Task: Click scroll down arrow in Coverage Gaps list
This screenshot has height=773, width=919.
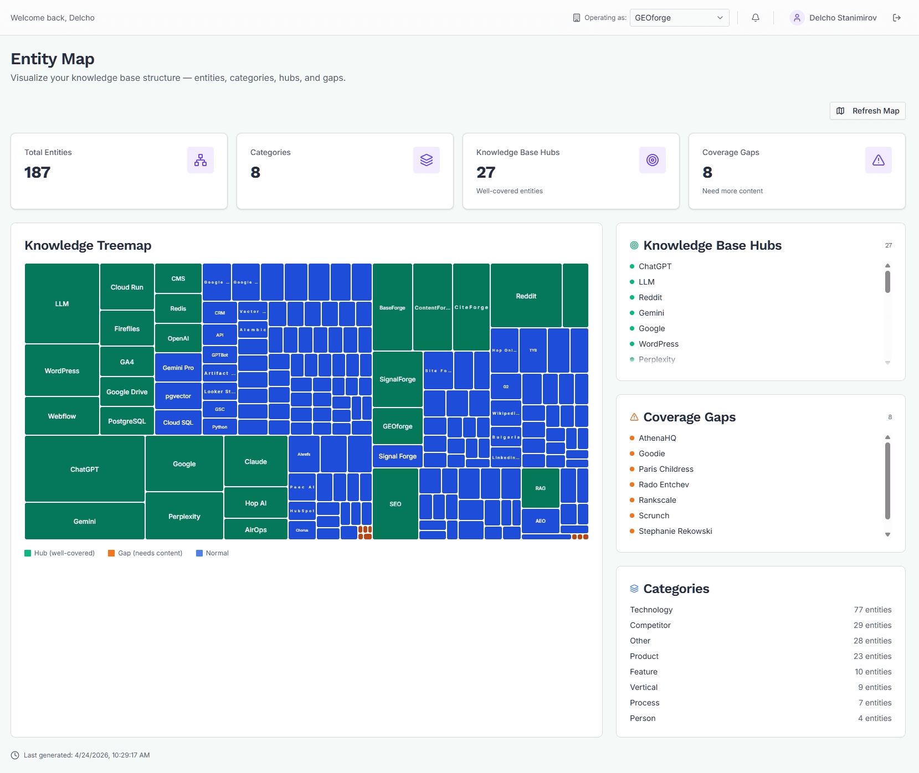Action: (887, 535)
